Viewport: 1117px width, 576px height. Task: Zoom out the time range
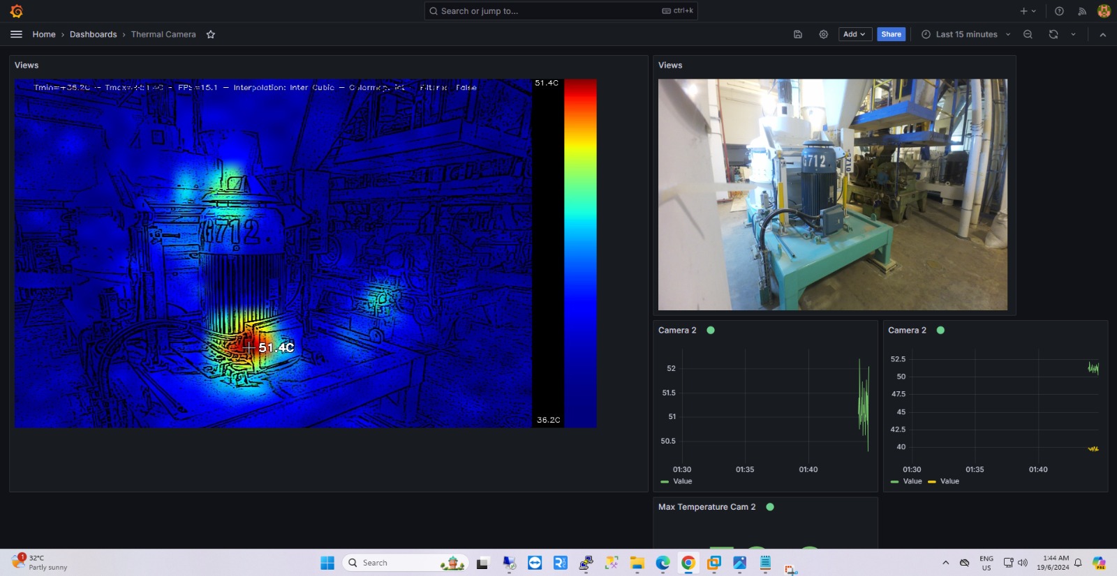point(1028,34)
